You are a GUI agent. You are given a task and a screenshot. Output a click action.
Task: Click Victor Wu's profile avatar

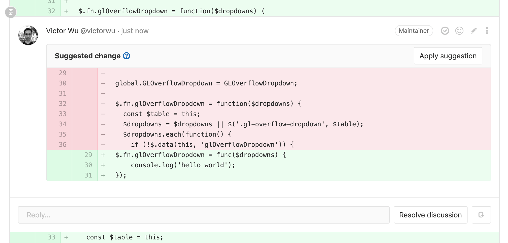[x=28, y=35]
